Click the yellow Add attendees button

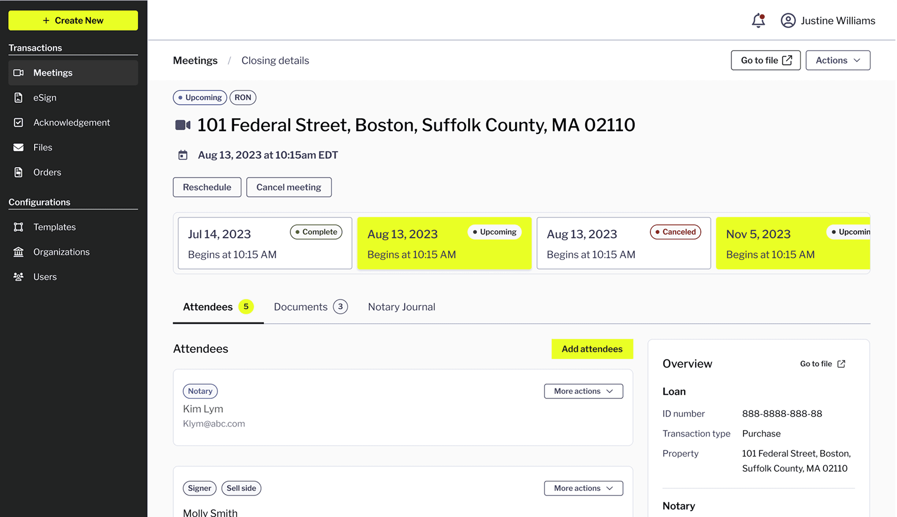(592, 349)
